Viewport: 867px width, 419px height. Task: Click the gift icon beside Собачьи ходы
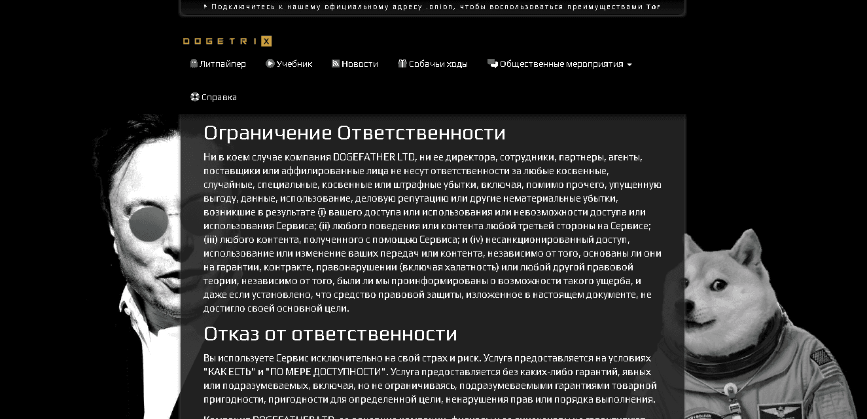pyautogui.click(x=402, y=64)
